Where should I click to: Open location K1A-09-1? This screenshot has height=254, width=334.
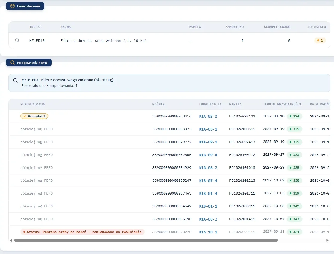208,142
